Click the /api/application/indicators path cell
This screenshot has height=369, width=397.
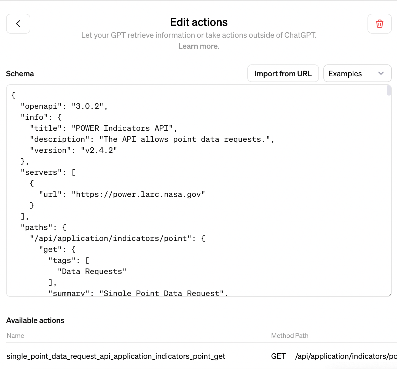[x=346, y=356]
